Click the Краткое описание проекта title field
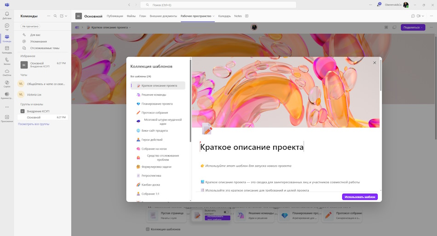437x236 pixels. 252,147
